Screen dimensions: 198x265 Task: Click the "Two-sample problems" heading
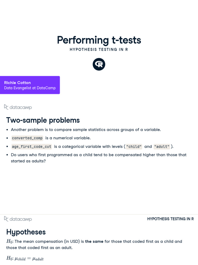pos(43,120)
